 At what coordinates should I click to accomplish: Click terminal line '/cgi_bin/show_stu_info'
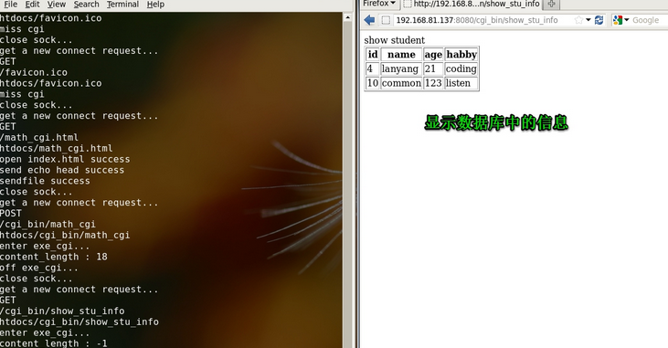(x=62, y=311)
